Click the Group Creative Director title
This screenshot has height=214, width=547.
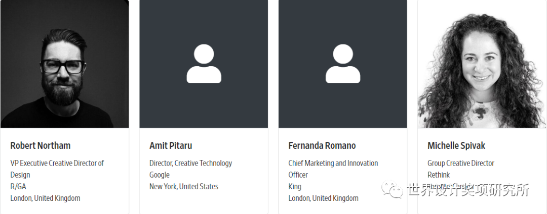[461, 163]
